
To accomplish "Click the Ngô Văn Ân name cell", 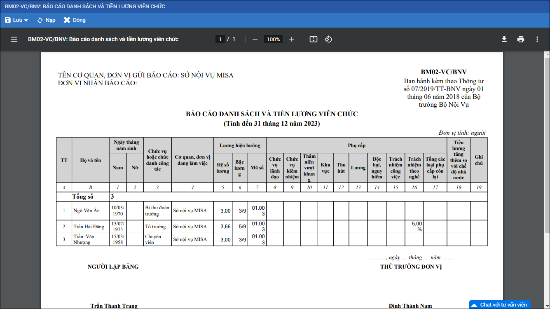I will click(87, 211).
